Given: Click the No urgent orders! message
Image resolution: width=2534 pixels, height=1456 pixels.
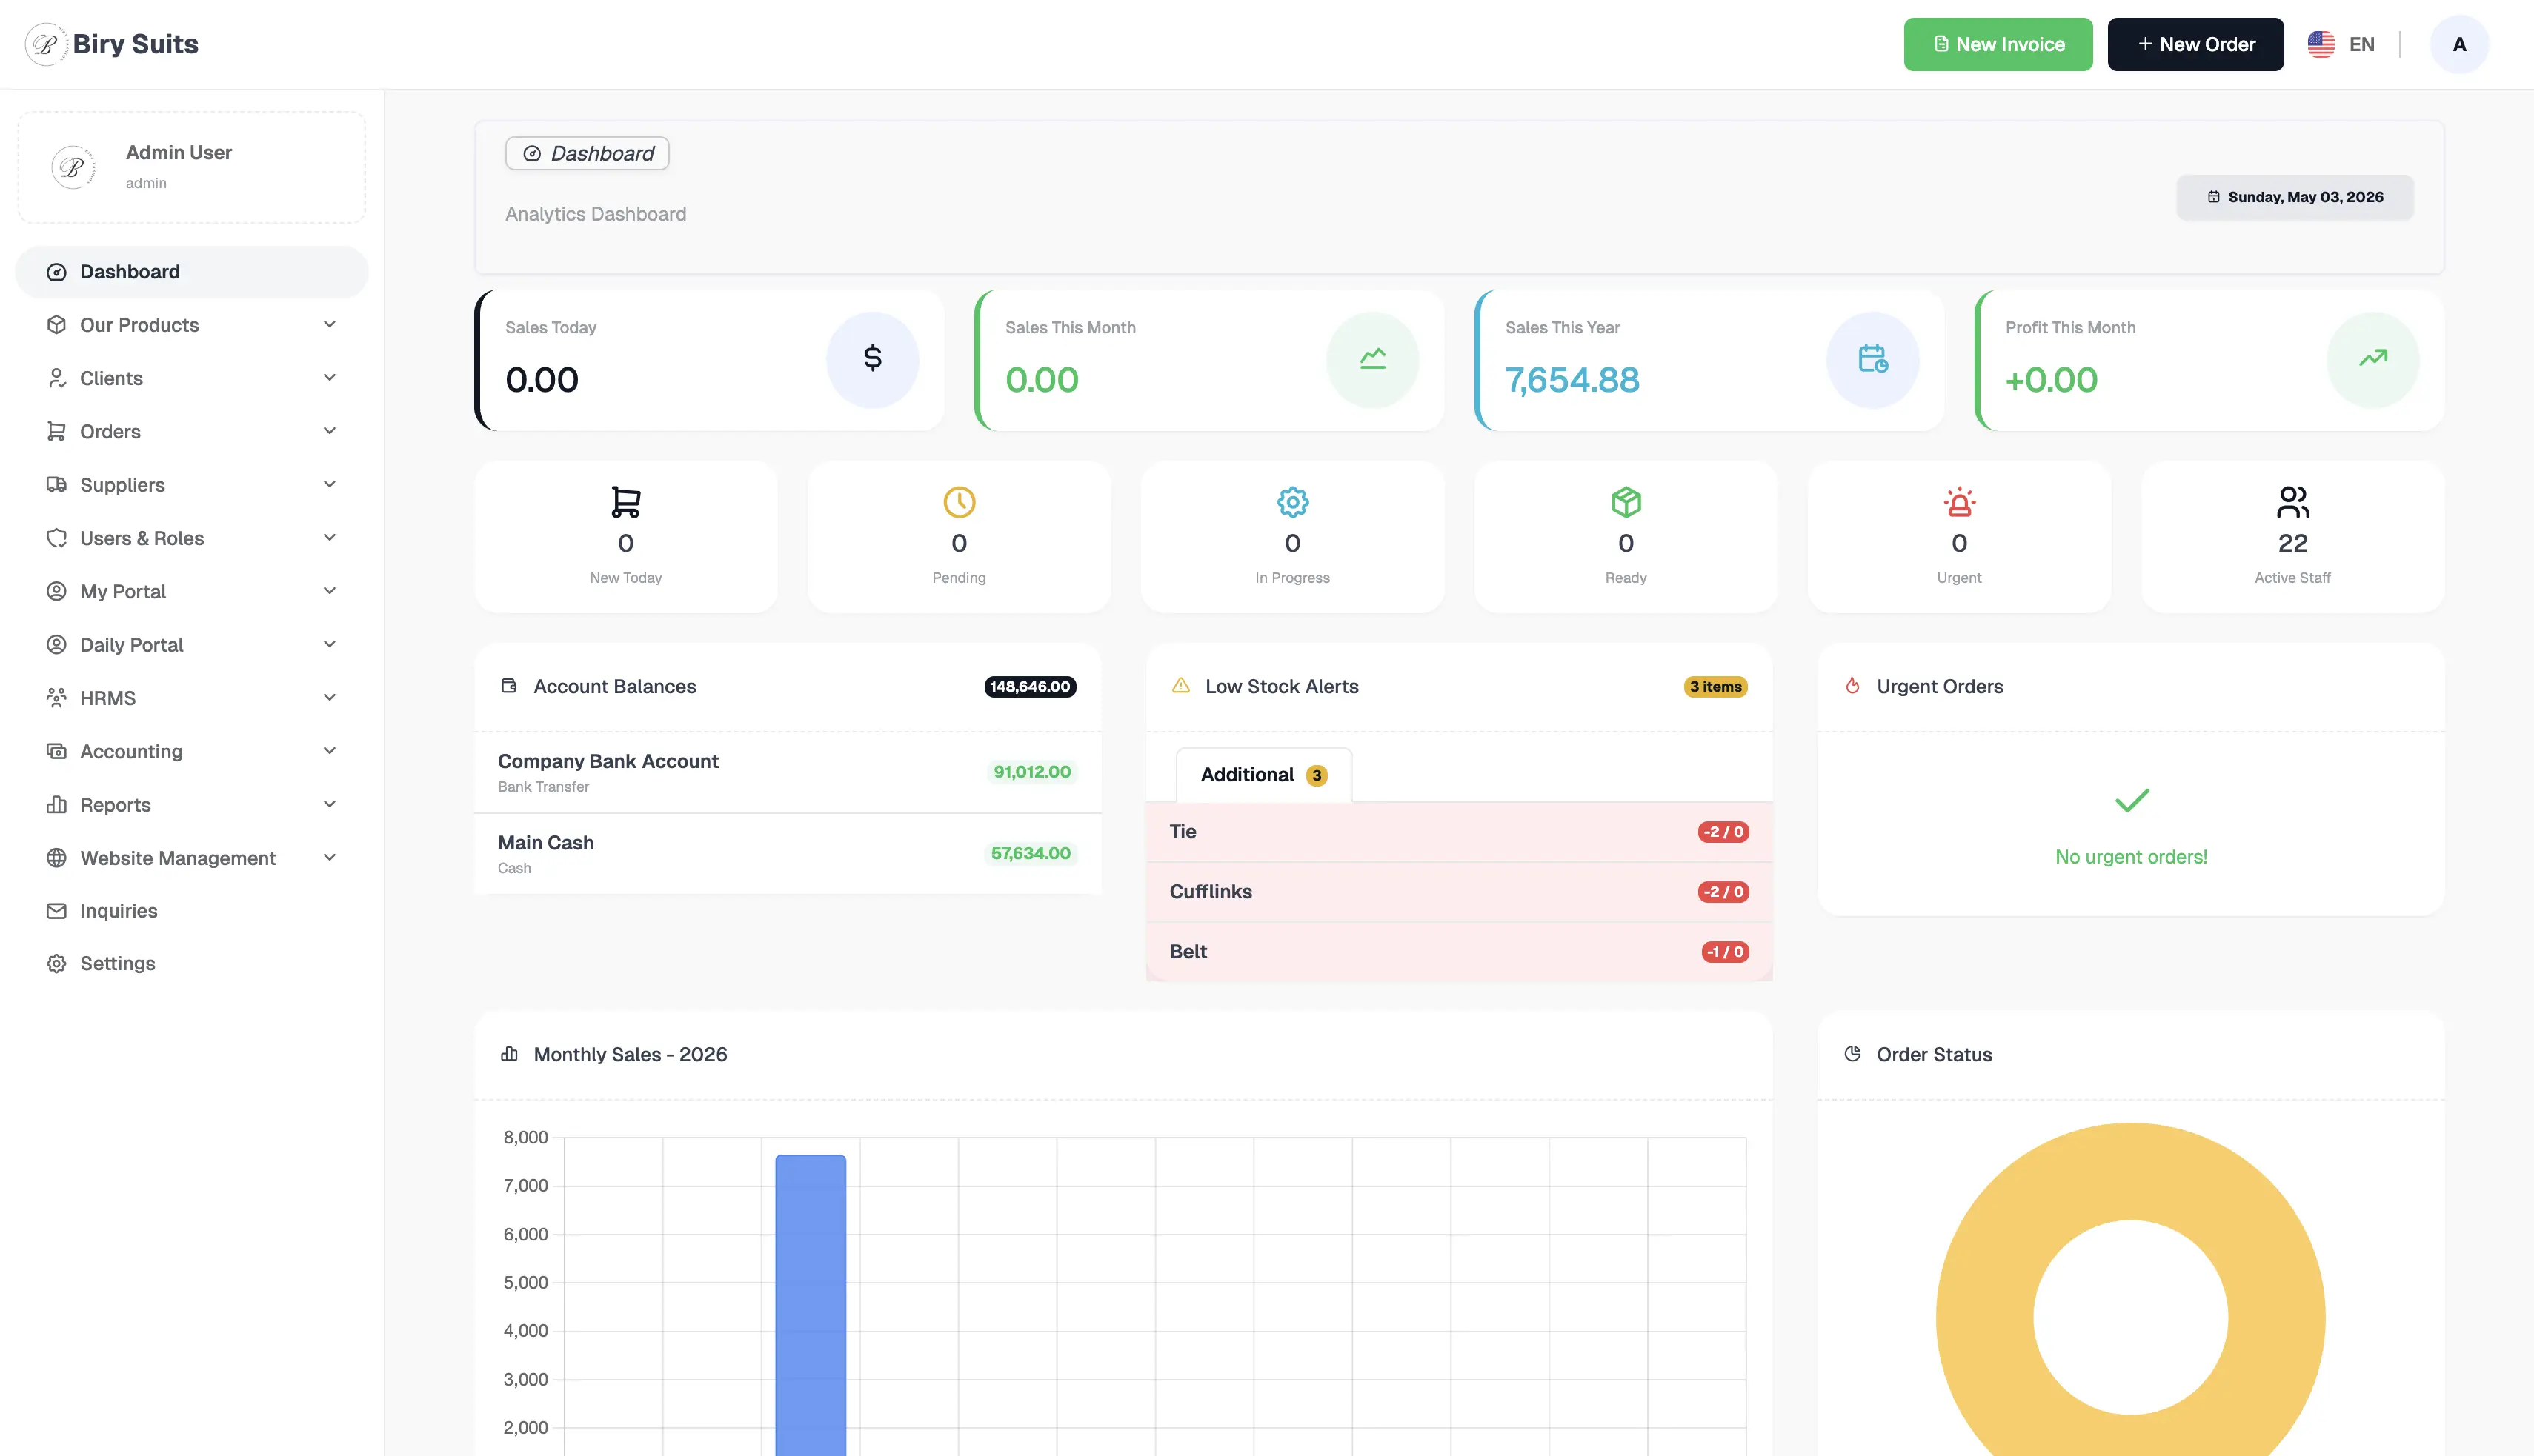Looking at the screenshot, I should pos(2131,857).
